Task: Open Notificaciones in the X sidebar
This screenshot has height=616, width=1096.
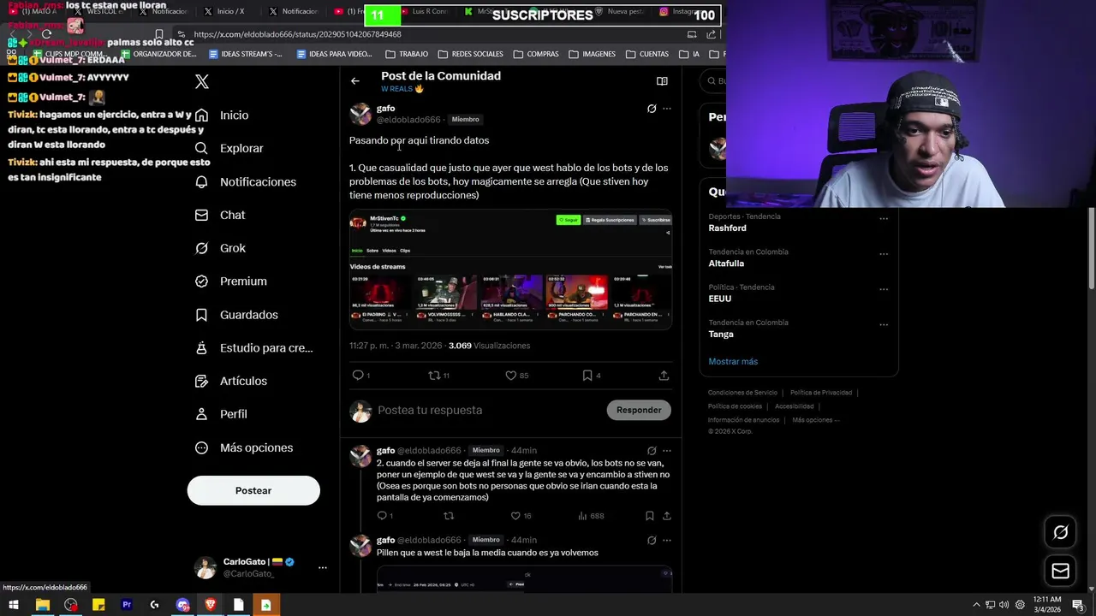Action: [245, 181]
